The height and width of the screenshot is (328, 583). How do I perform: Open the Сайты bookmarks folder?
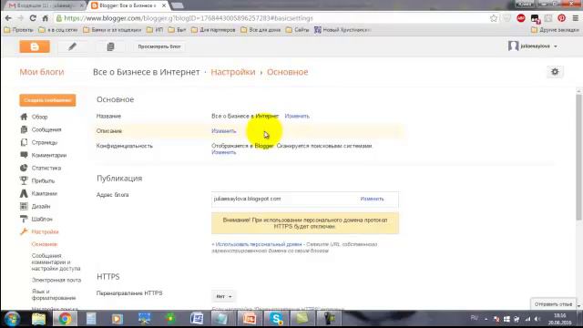[x=298, y=30]
